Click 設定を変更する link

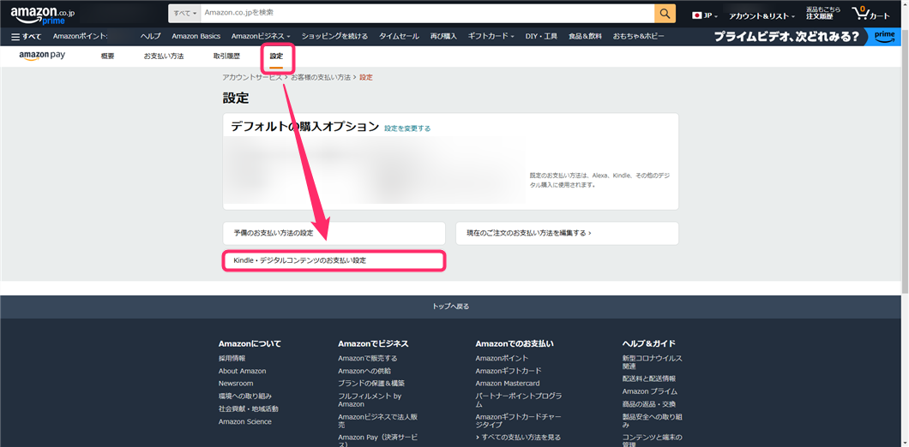point(407,128)
